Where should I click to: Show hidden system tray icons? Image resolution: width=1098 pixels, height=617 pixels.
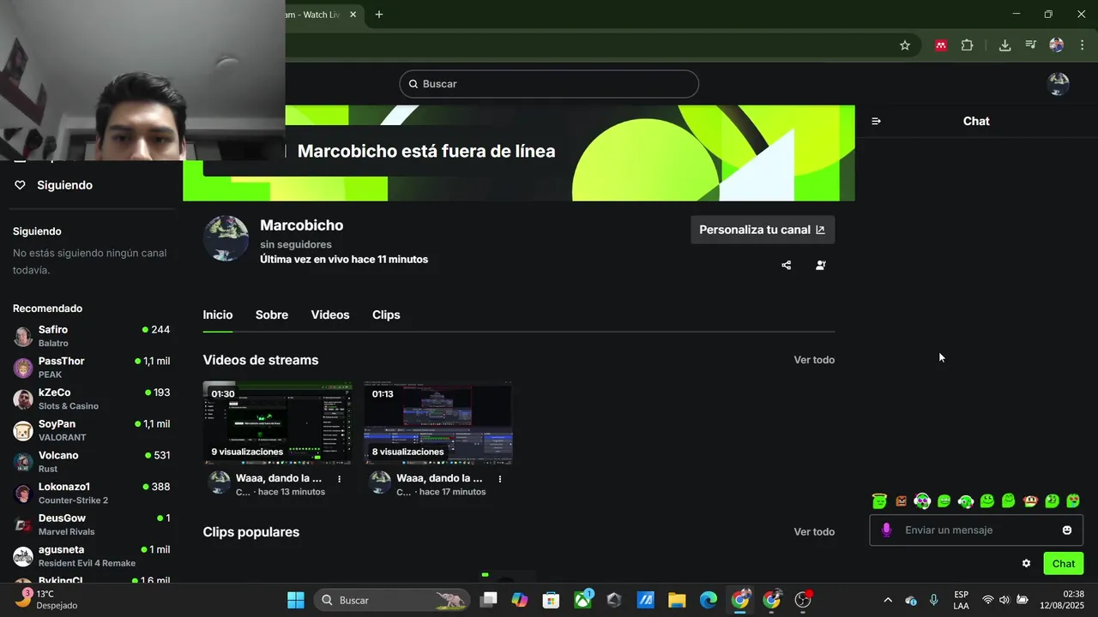pyautogui.click(x=888, y=600)
